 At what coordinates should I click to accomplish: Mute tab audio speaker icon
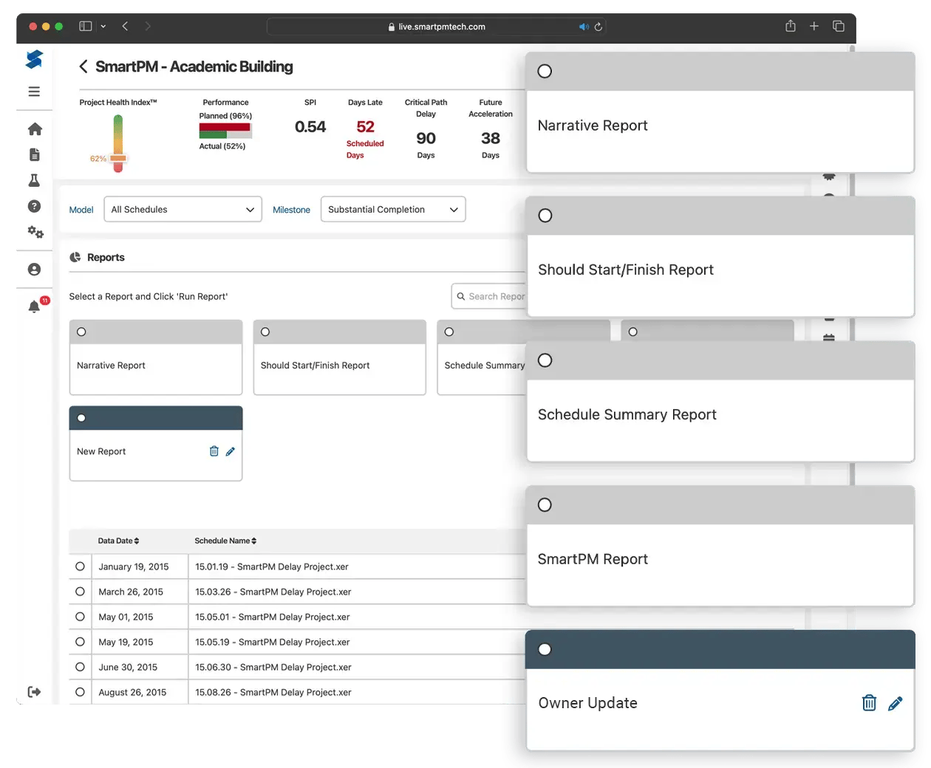584,27
